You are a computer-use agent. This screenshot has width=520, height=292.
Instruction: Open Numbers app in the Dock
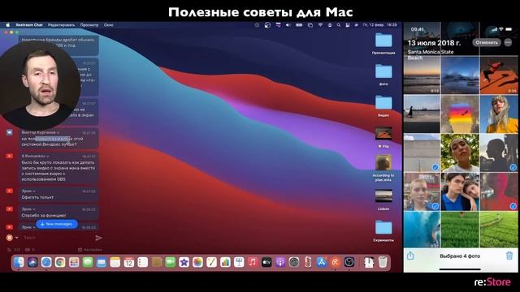(x=225, y=263)
